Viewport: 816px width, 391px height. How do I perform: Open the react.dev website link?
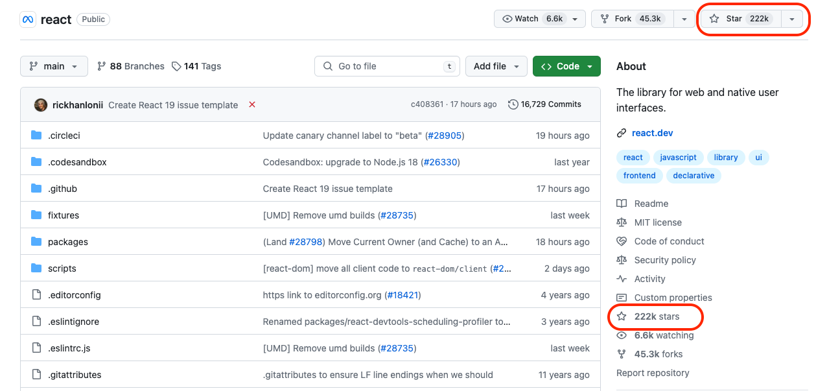pos(653,133)
